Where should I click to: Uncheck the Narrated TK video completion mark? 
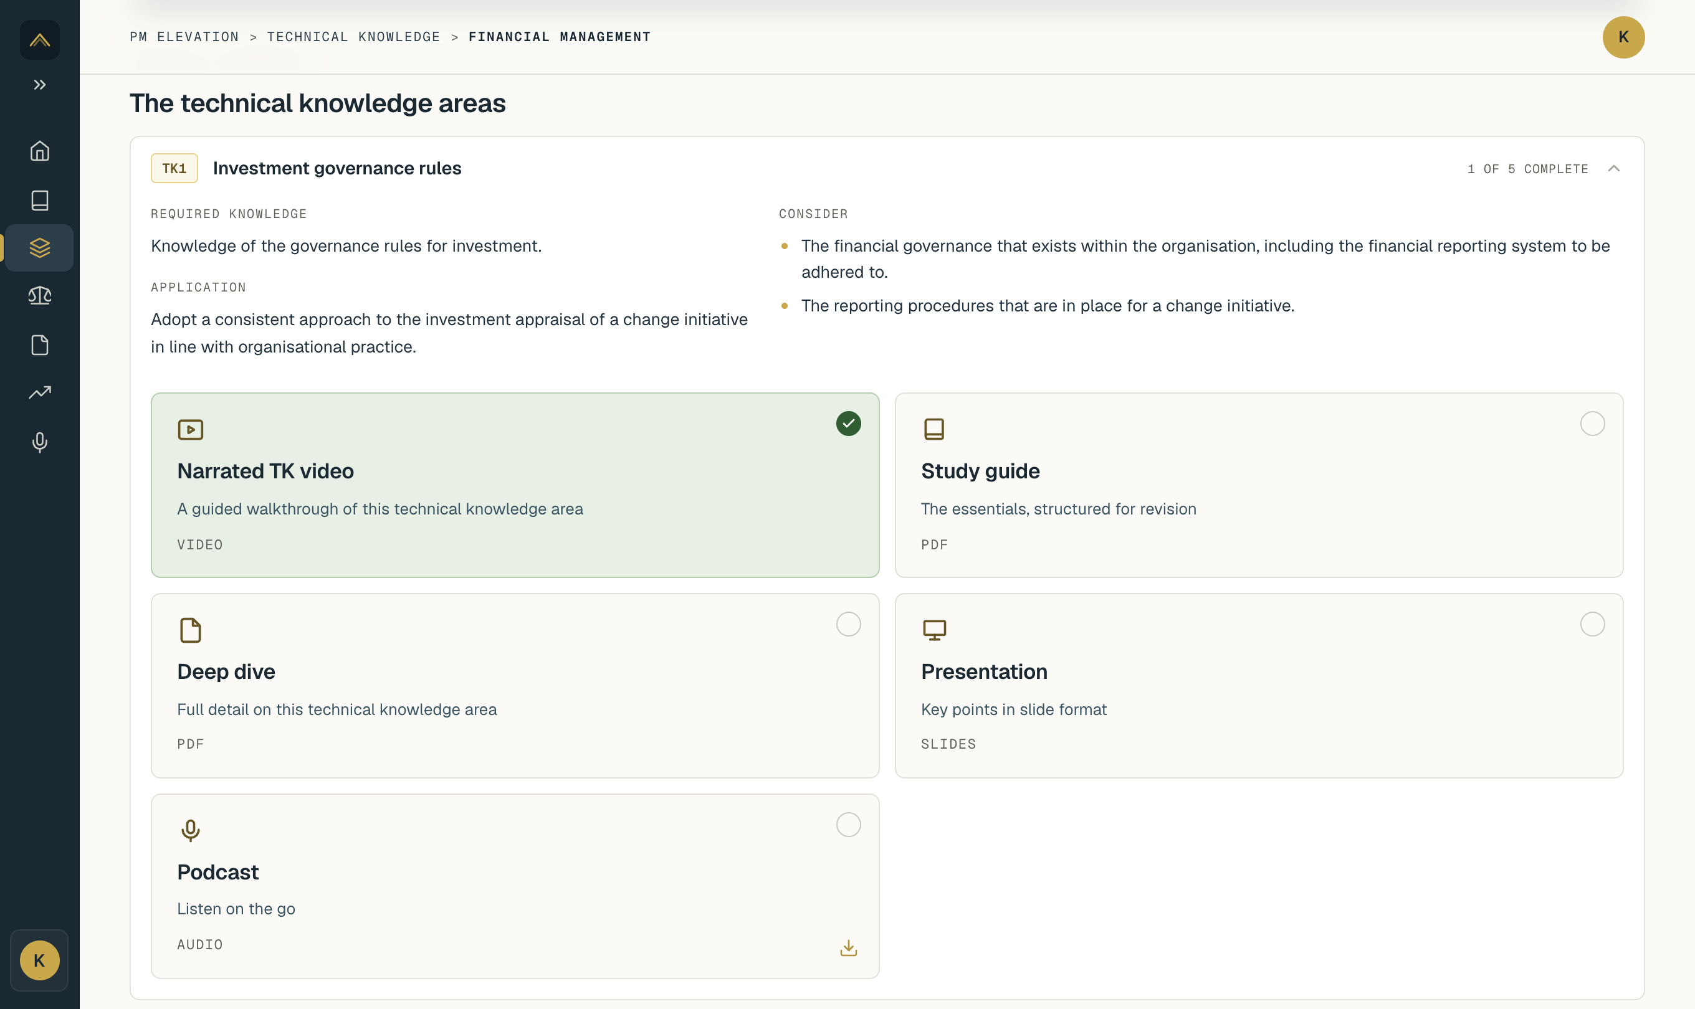[x=848, y=424]
